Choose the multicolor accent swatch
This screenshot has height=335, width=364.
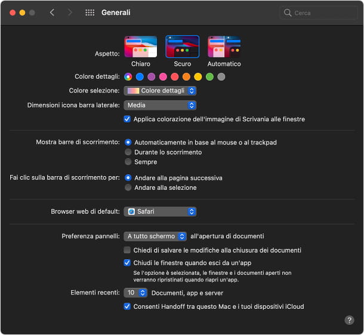point(128,76)
